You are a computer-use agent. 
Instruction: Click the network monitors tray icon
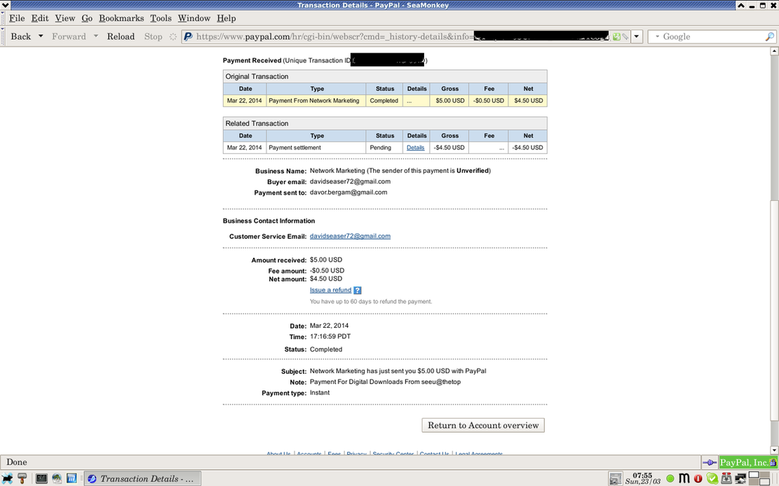[741, 479]
